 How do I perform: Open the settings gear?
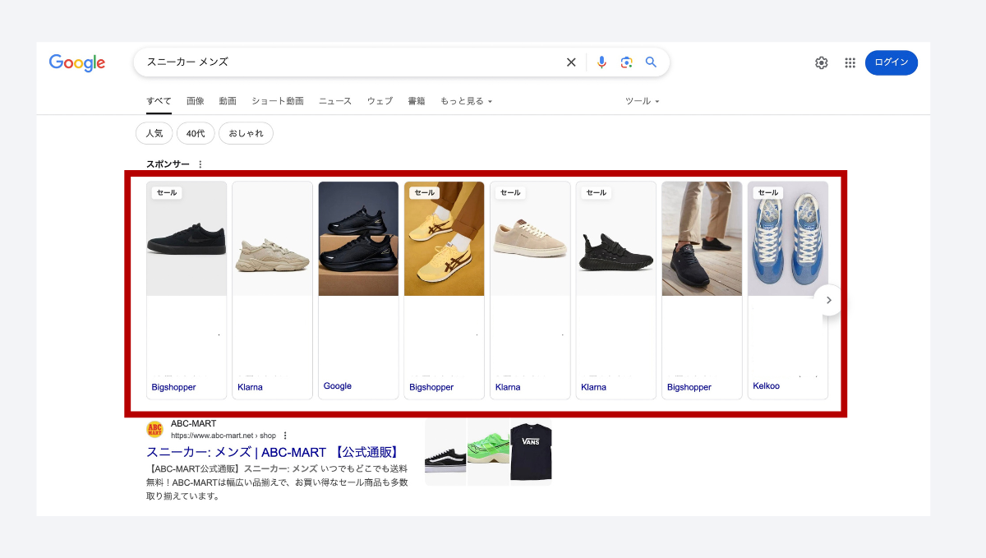tap(822, 62)
